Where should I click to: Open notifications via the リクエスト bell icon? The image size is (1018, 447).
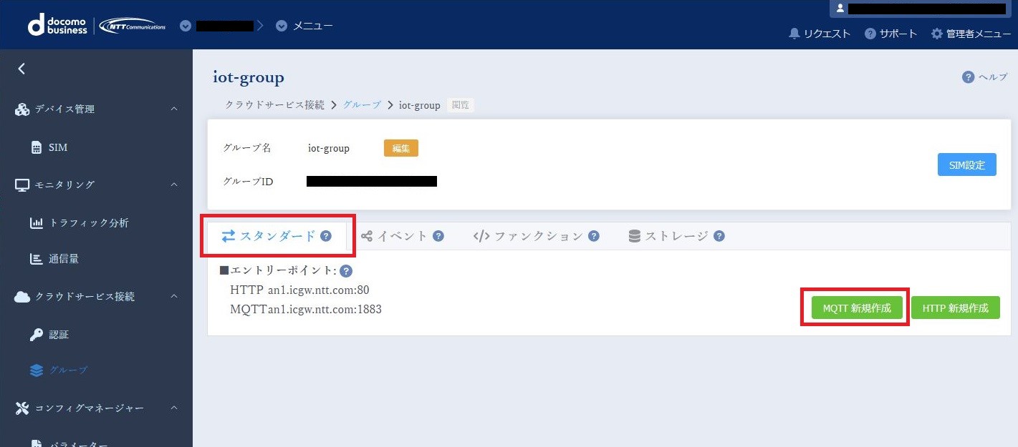pos(794,33)
